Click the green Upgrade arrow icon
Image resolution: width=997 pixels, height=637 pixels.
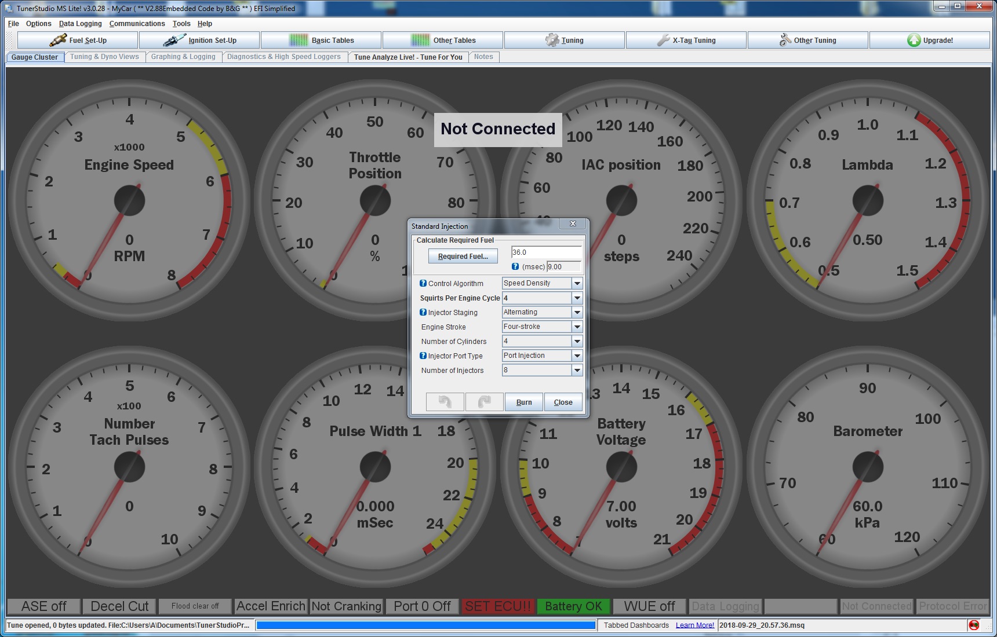[914, 40]
